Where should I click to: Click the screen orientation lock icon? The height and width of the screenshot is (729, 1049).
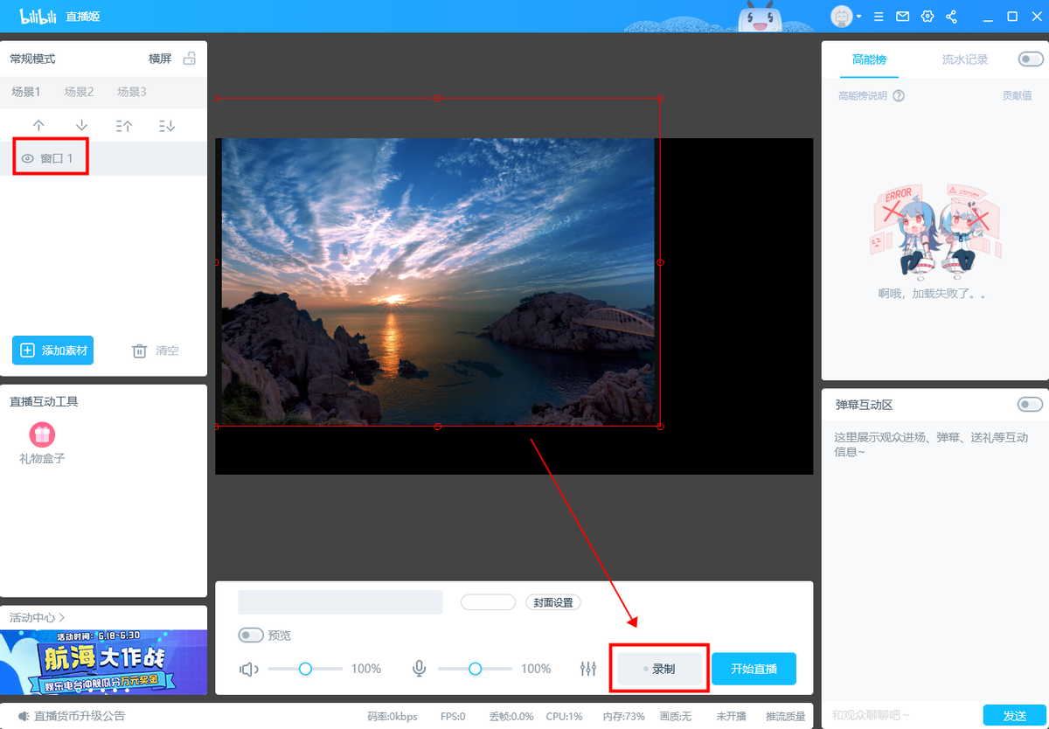pyautogui.click(x=189, y=59)
